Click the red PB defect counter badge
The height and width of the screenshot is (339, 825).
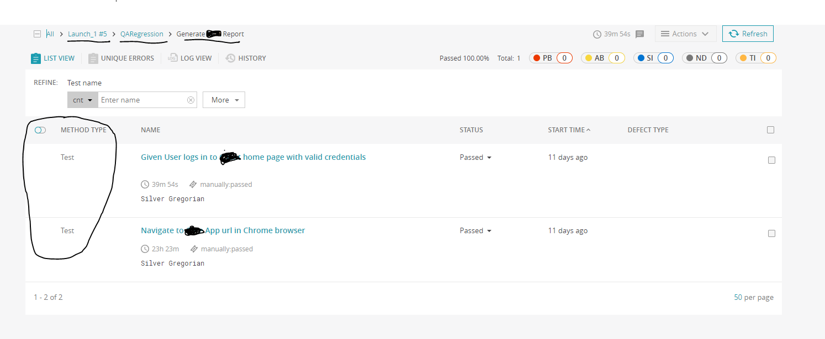point(551,57)
